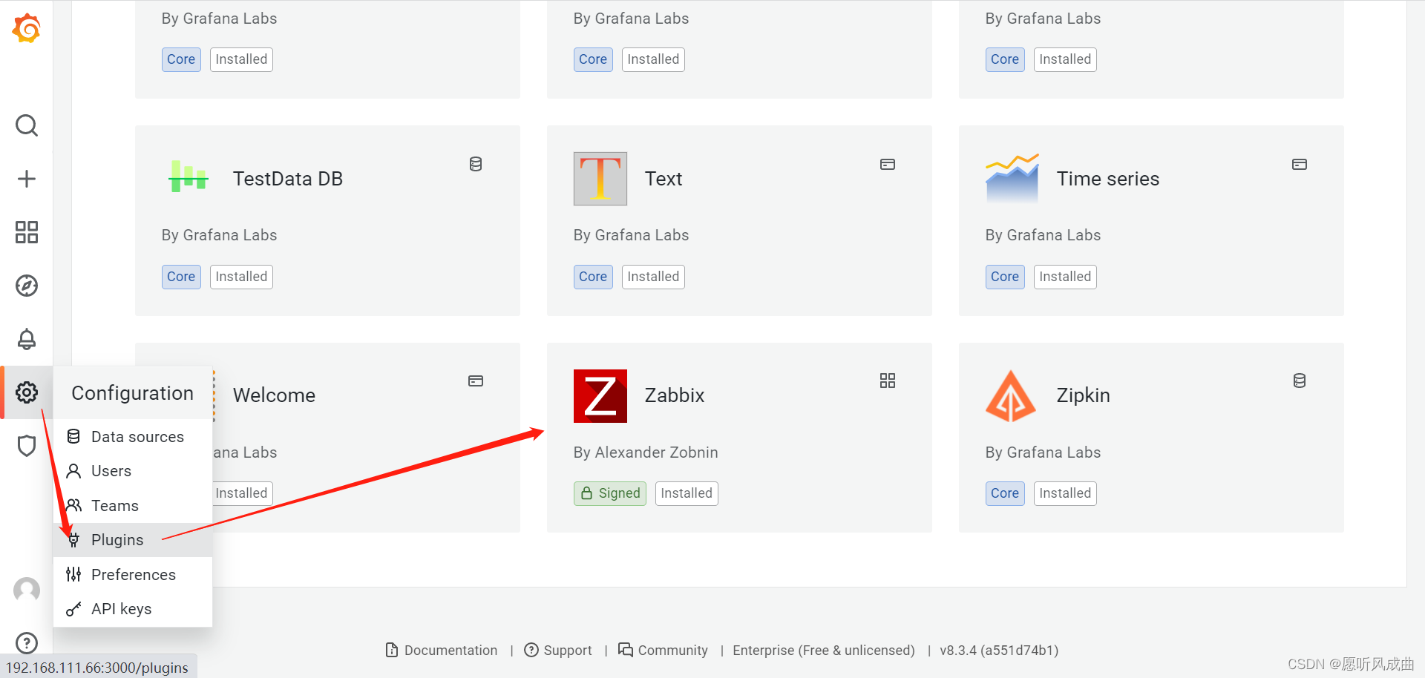Select Teams in Configuration menu
Image resolution: width=1425 pixels, height=678 pixels.
coord(133,506)
